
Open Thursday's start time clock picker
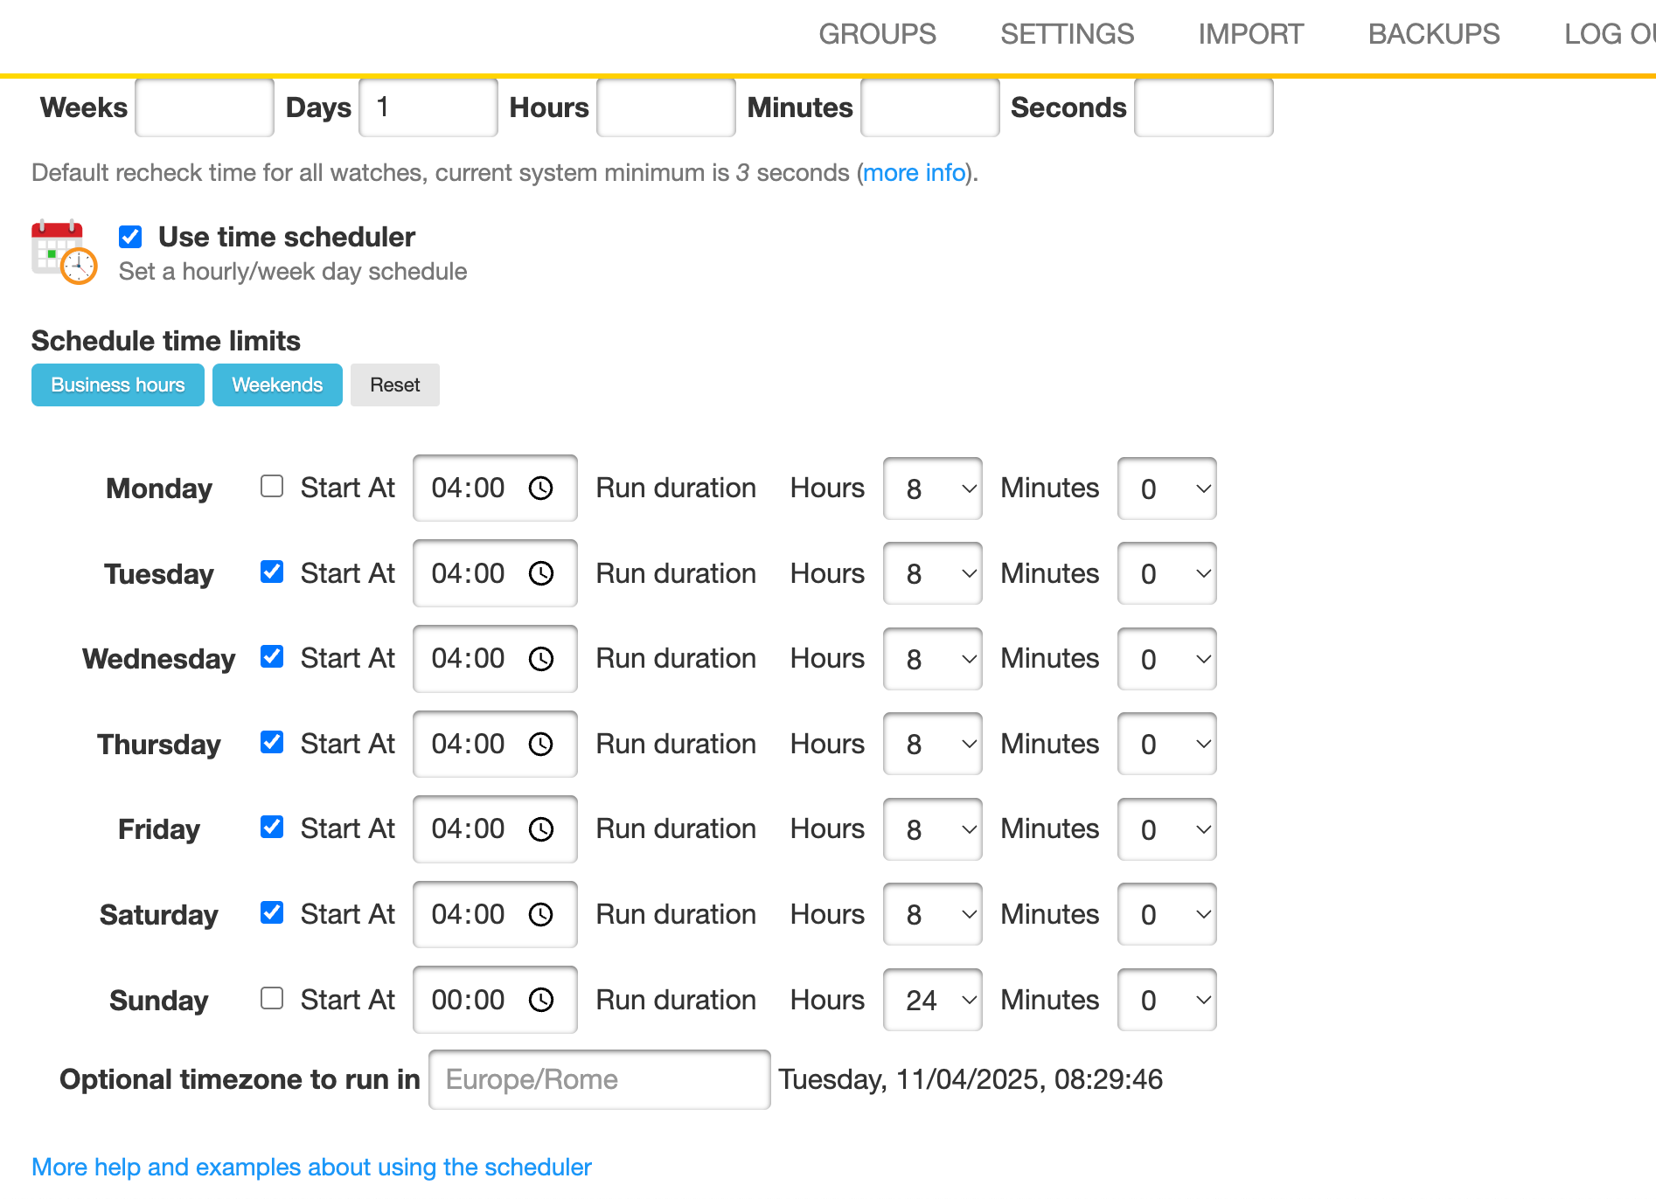coord(541,744)
